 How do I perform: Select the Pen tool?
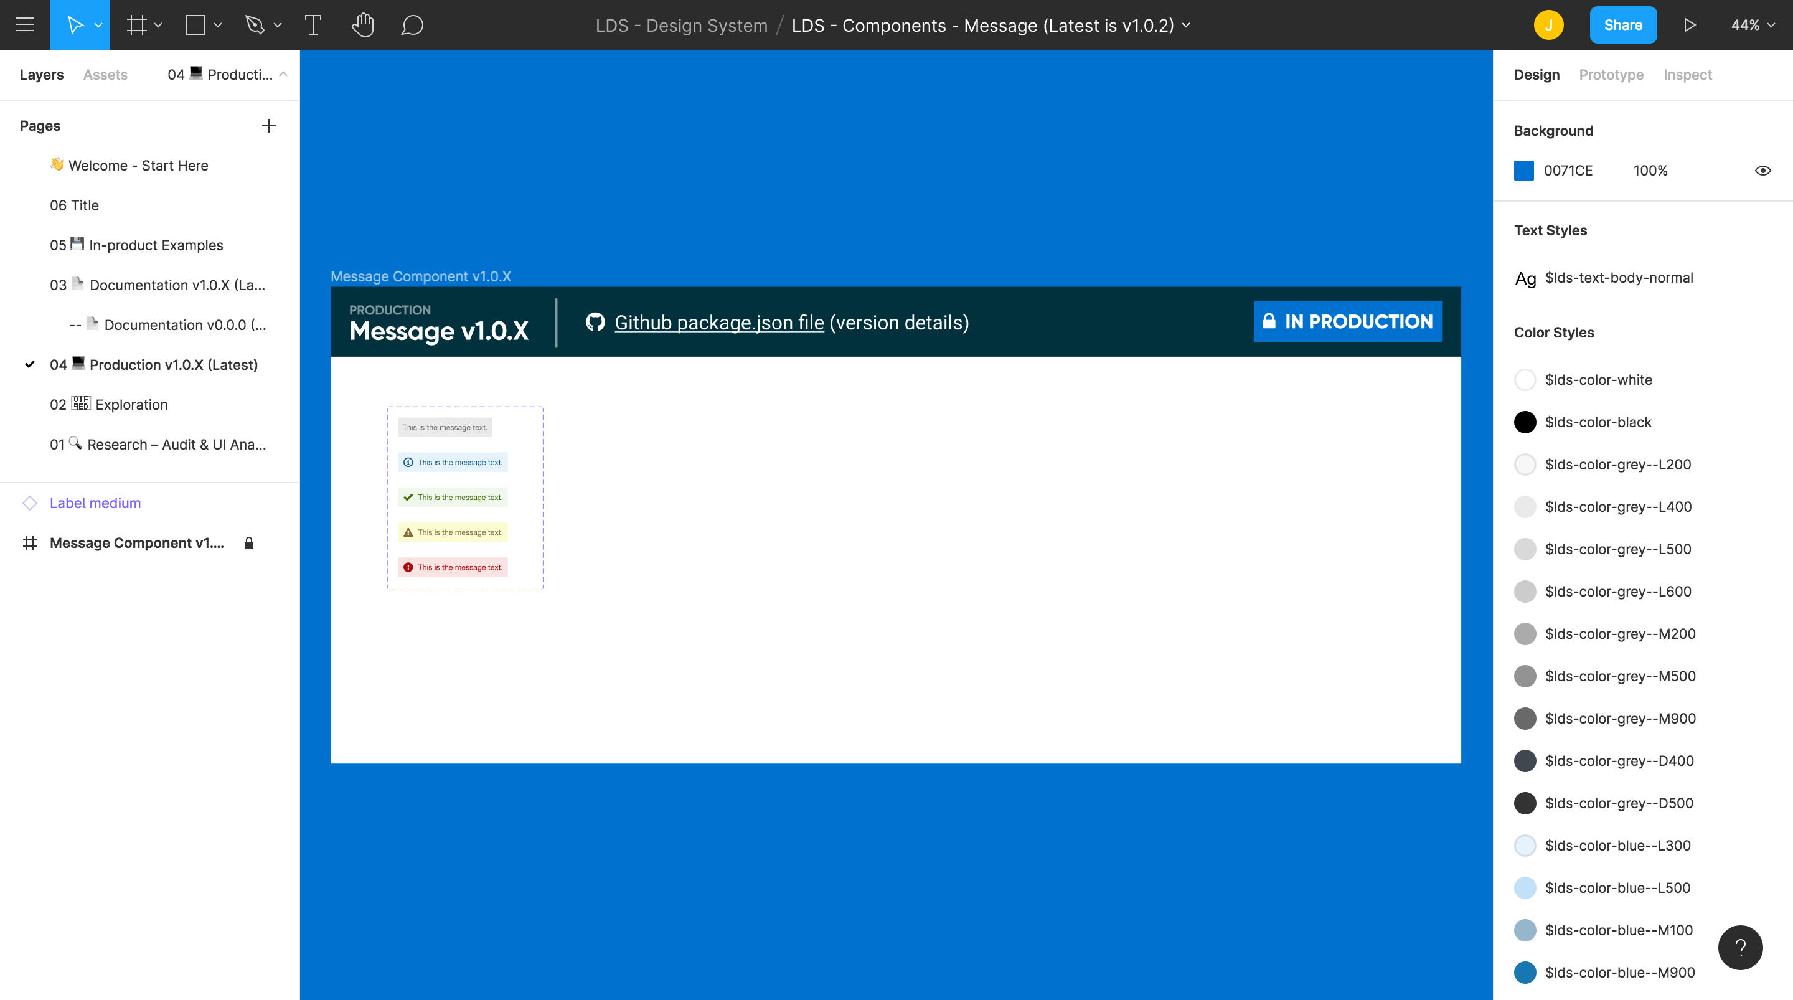tap(255, 25)
